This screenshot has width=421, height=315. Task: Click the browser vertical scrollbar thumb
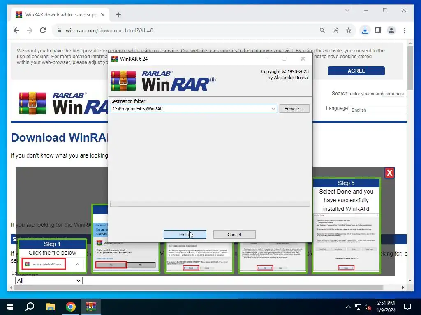coord(410,68)
